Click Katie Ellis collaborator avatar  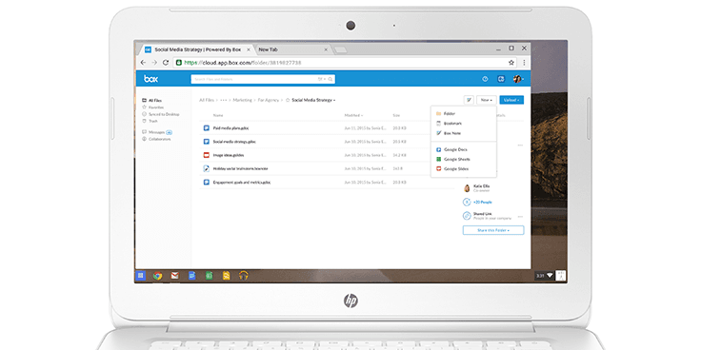point(467,188)
